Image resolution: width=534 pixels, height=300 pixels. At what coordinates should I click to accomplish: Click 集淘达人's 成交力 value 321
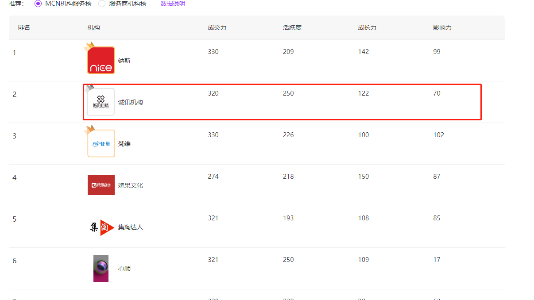[213, 218]
